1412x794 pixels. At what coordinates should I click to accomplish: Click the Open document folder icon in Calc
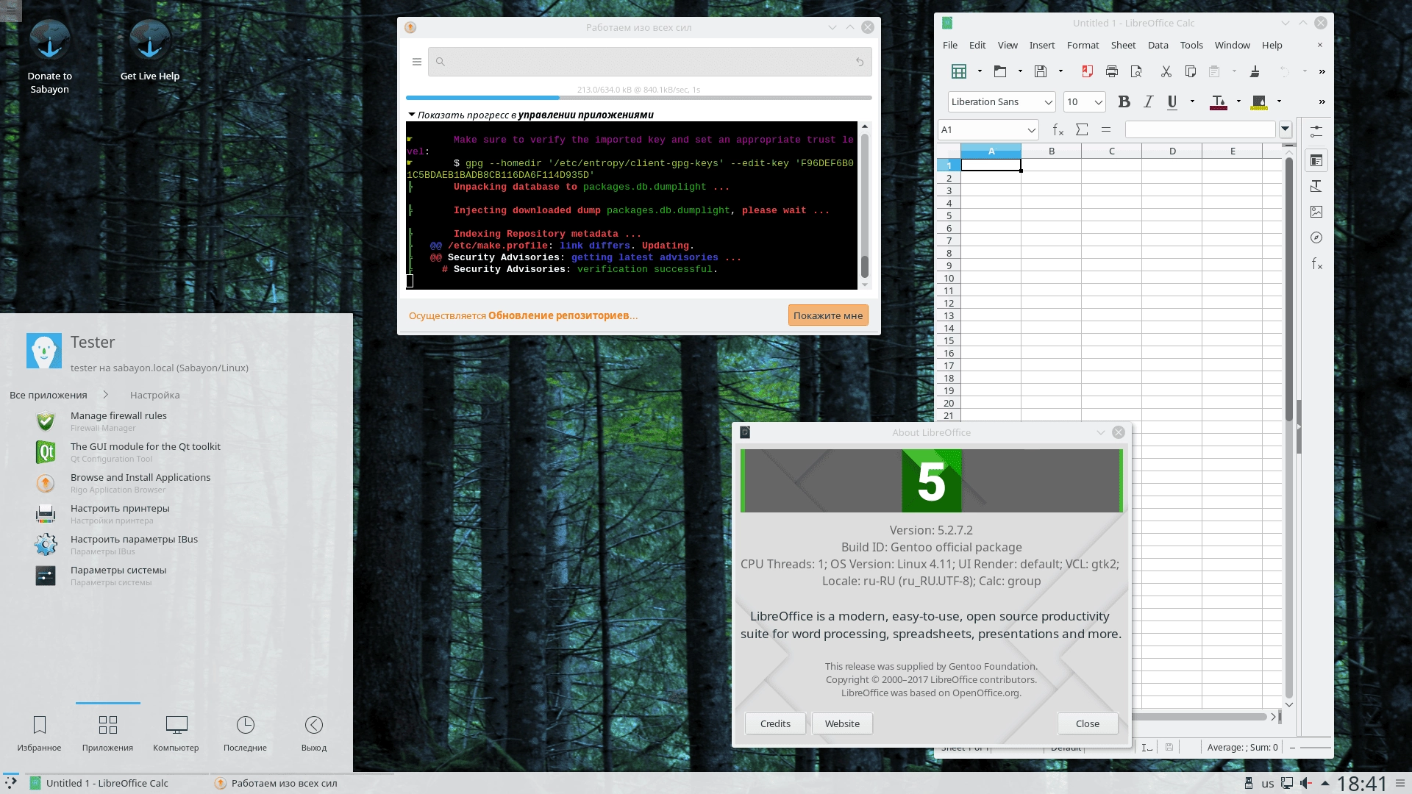1000,71
